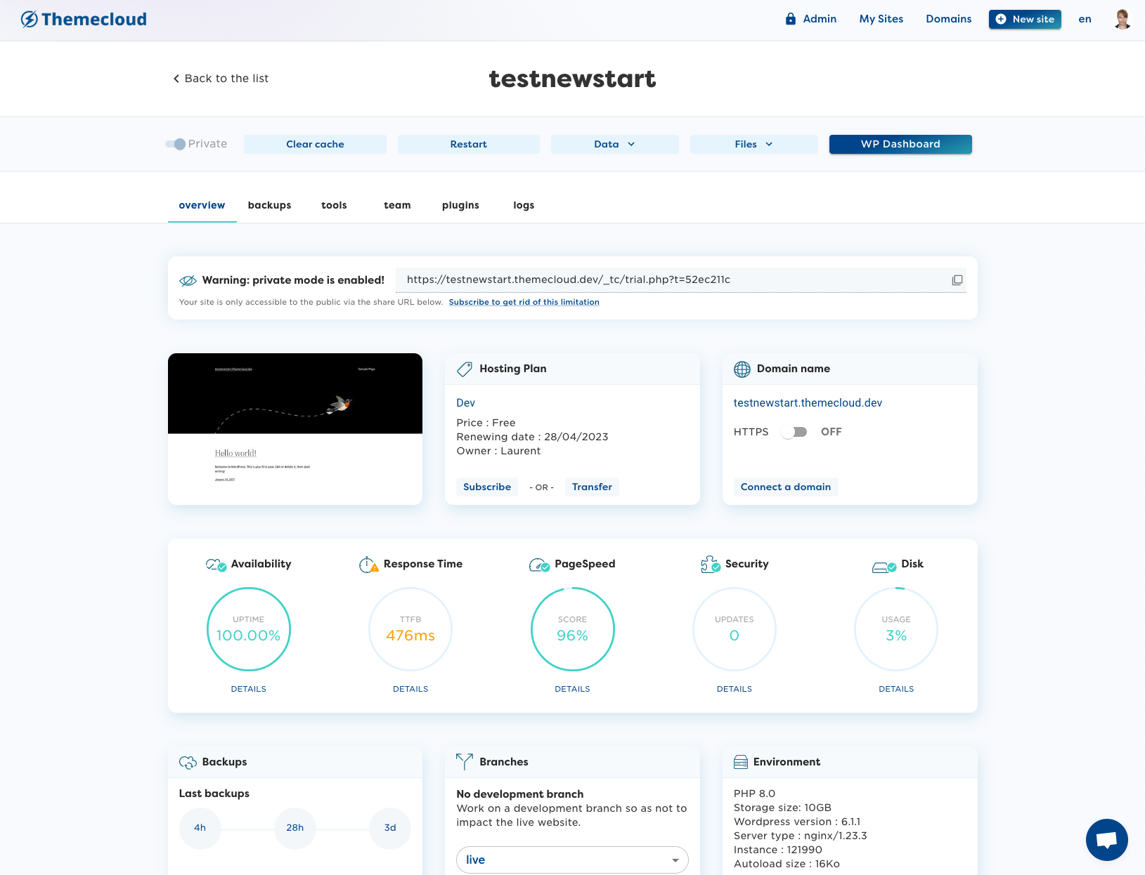Open Domains in top navigation
Screen dimensions: 1145x875
point(949,19)
